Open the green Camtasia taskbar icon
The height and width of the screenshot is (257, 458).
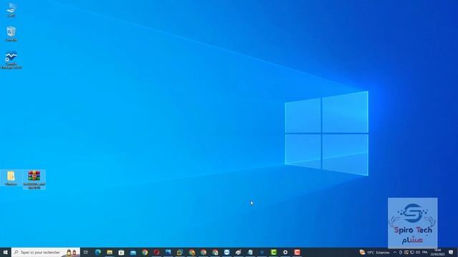(273, 252)
